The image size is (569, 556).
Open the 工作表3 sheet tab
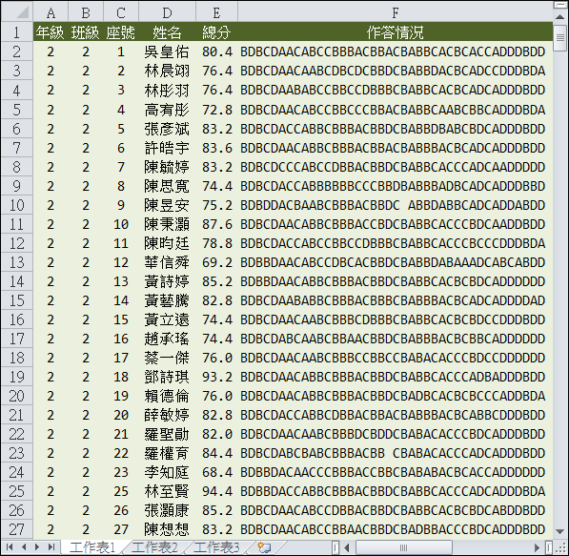[216, 547]
